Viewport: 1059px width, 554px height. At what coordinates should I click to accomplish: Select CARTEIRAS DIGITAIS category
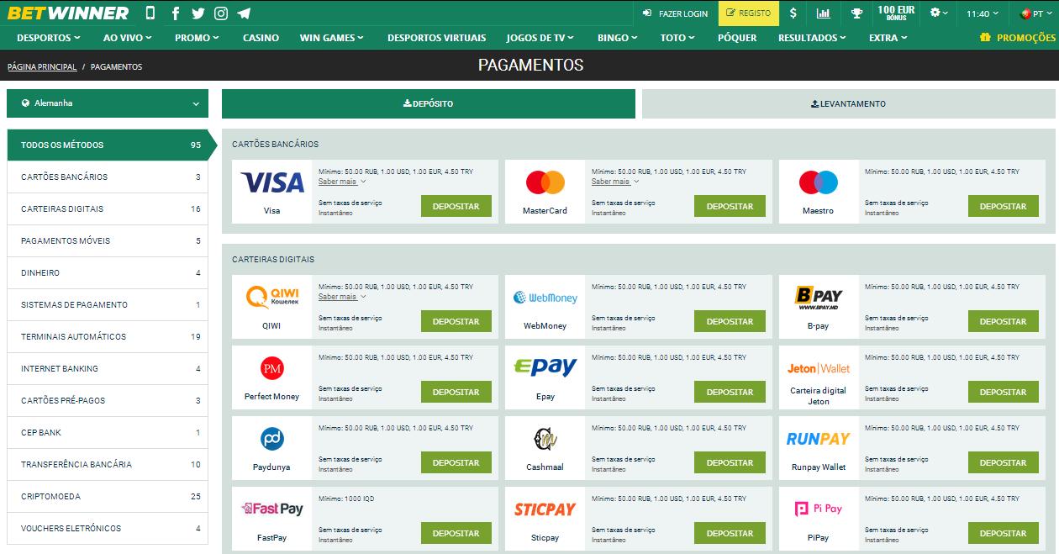[x=108, y=208]
